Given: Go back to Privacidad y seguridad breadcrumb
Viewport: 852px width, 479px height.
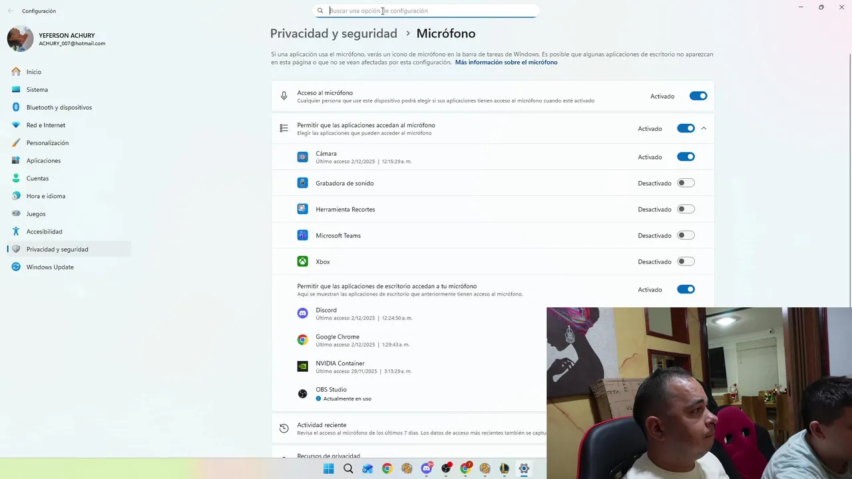Looking at the screenshot, I should (333, 33).
